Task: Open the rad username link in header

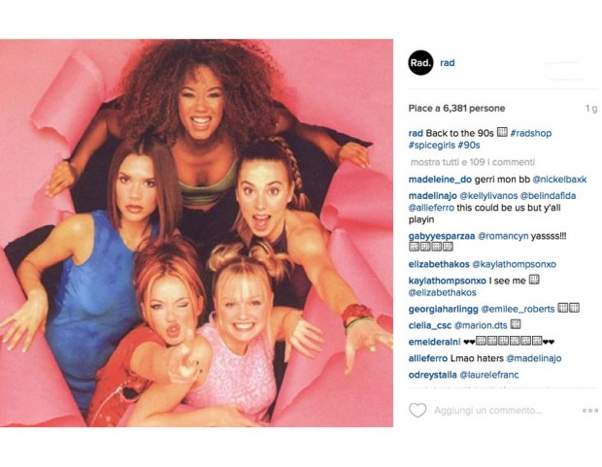Action: [x=448, y=62]
